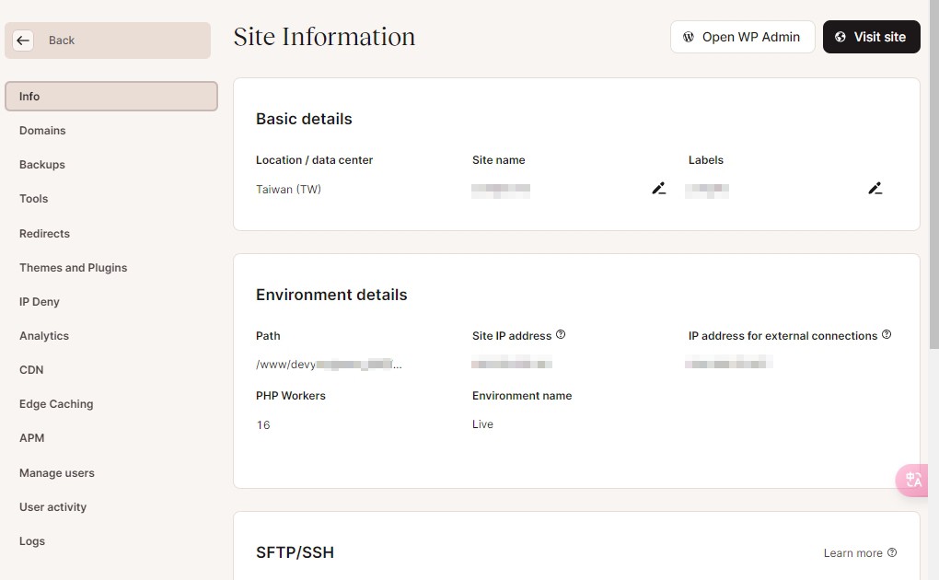Click the globe icon in Visit site
This screenshot has height=580, width=939.
click(840, 37)
